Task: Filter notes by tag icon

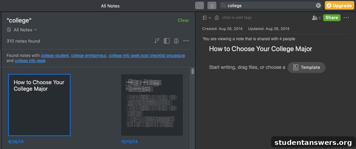Action: pos(176,41)
